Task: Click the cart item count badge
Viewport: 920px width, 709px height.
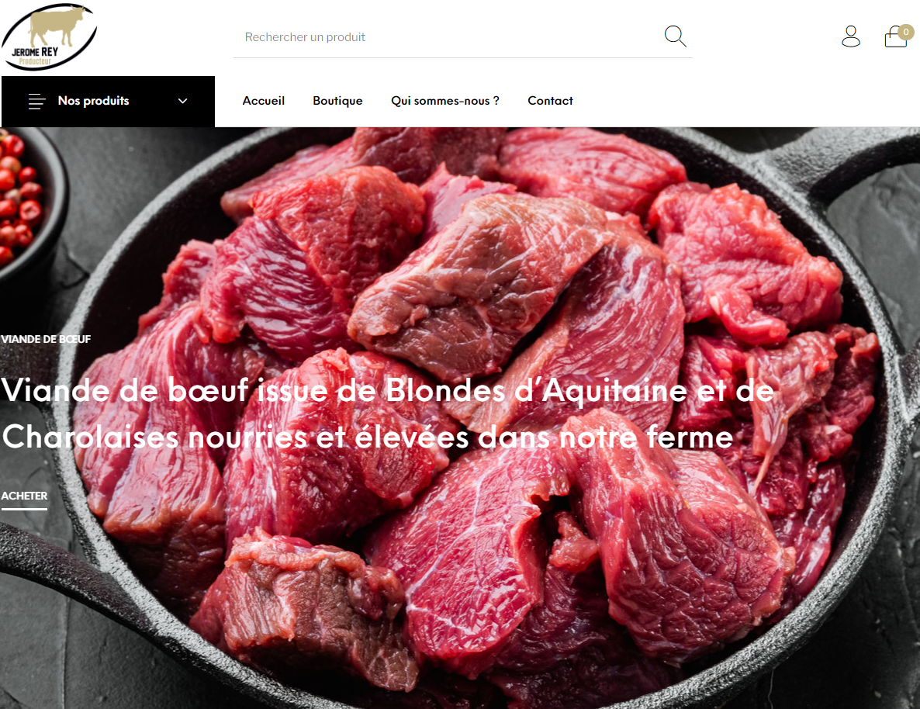Action: (x=905, y=32)
